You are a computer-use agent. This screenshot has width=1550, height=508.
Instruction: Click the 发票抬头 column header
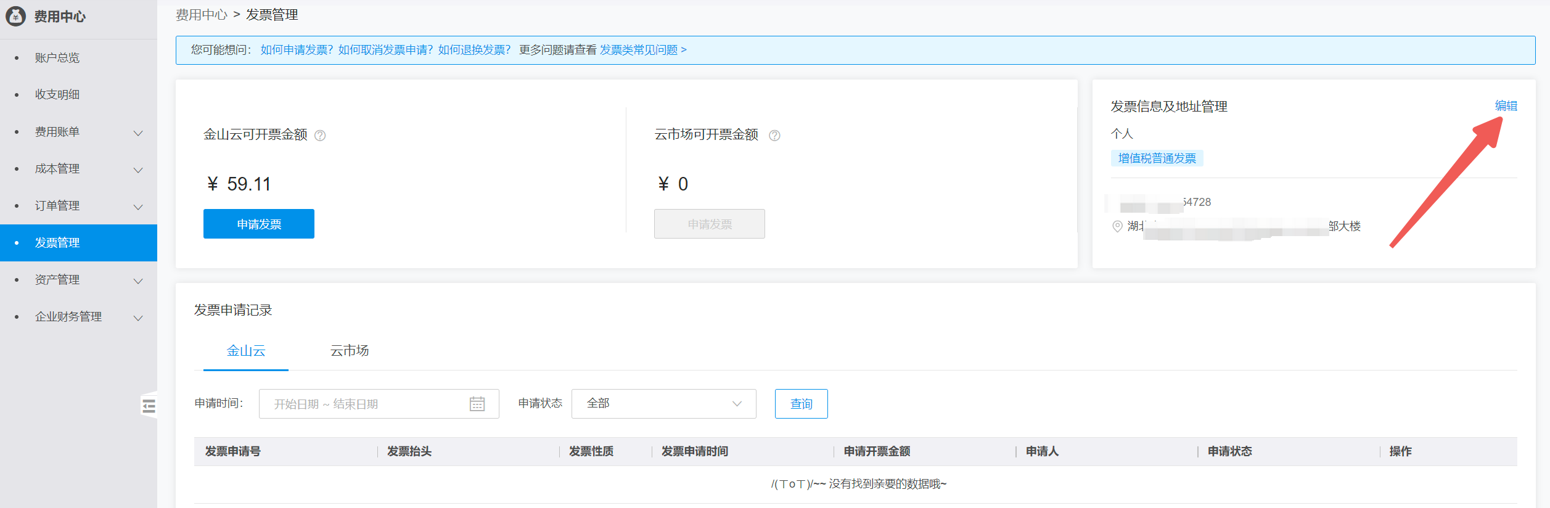click(x=409, y=452)
